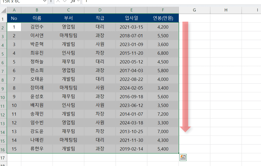Select the 류현우 name cell
Viewport: 261px width, 166px height.
tap(37, 149)
